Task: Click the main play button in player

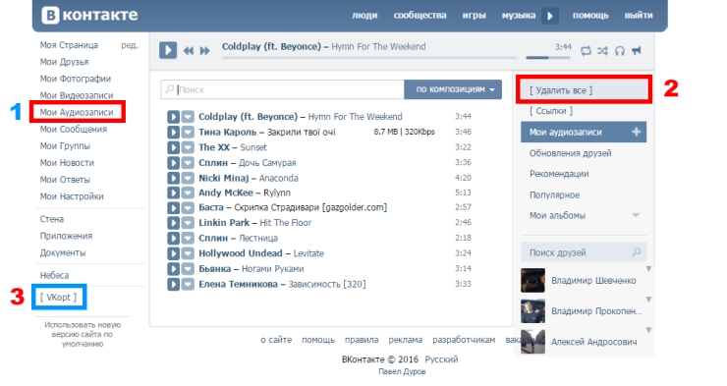Action: (168, 50)
